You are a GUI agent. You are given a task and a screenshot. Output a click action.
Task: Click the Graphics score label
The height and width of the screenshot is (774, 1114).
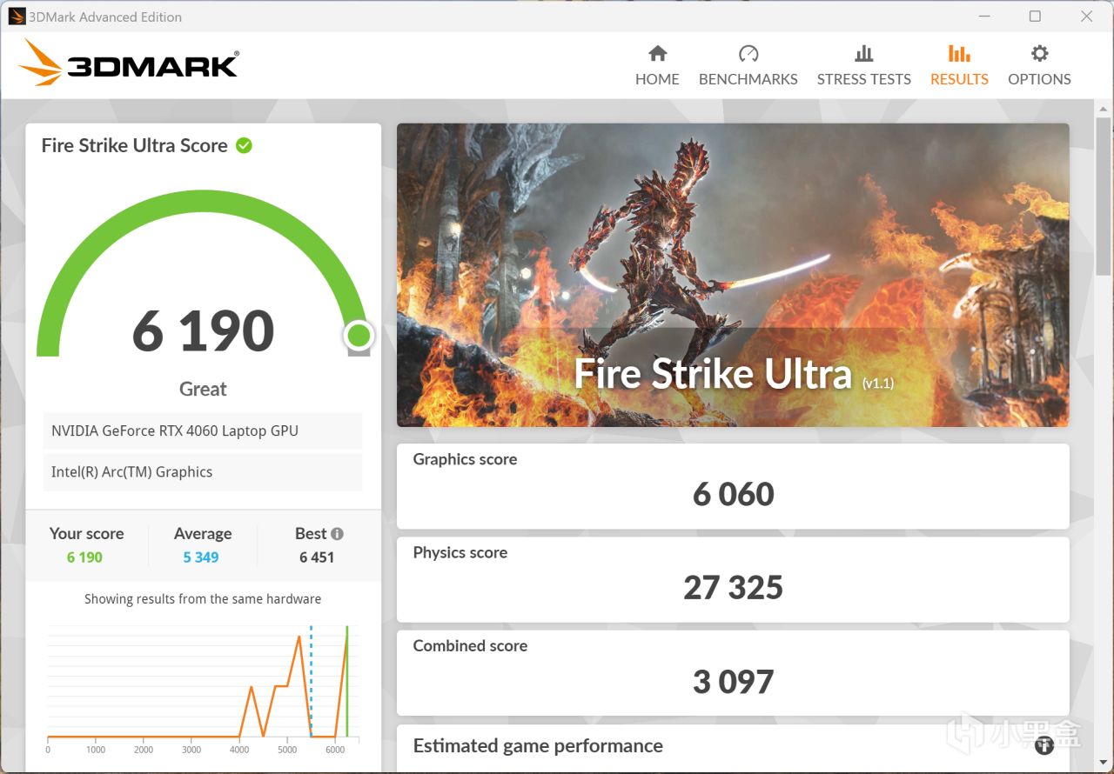coord(465,459)
